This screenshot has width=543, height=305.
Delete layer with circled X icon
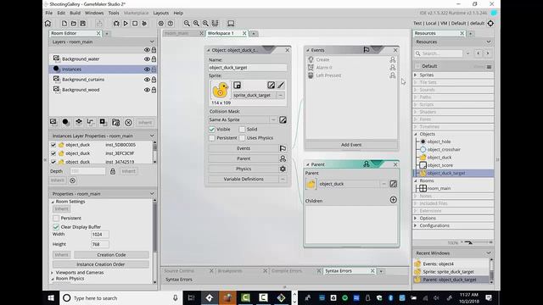(x=128, y=122)
